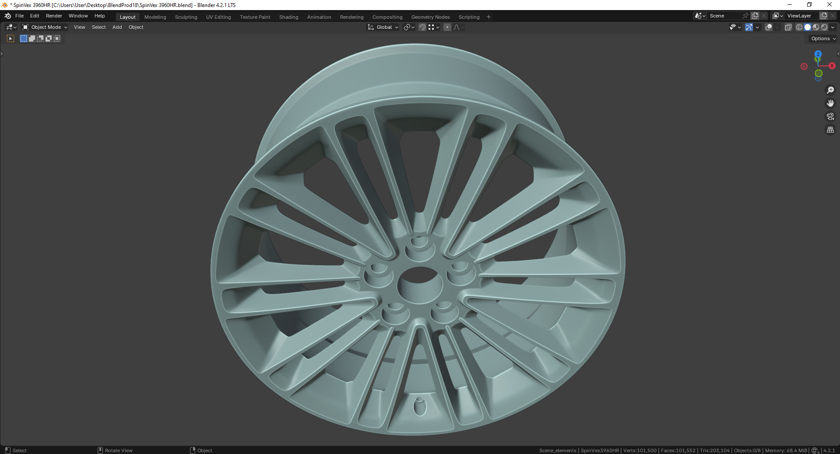Choose Extend selection mode icon
This screenshot has width=840, height=454.
(x=32, y=38)
